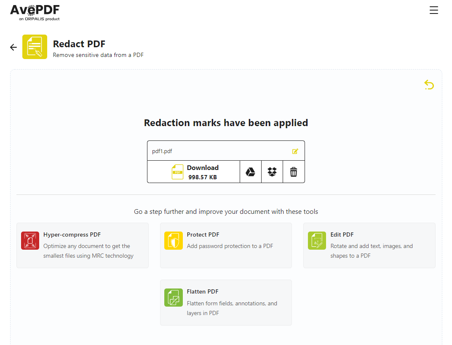Open the Edit PDF tool
452x345 pixels.
coord(369,245)
